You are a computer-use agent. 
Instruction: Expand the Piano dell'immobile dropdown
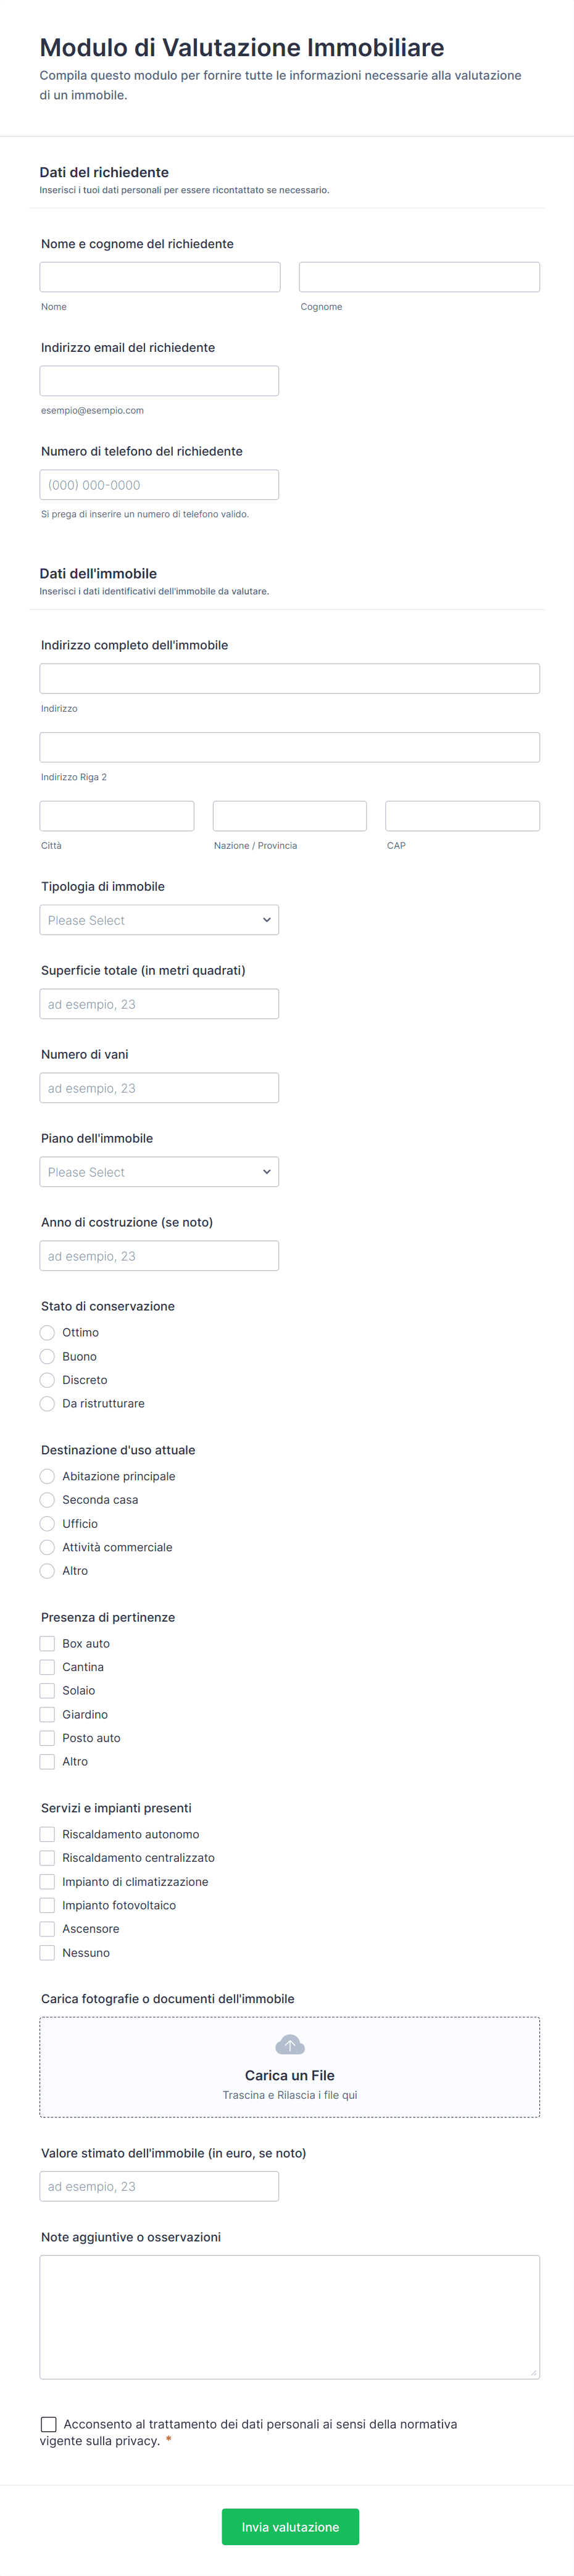159,1172
